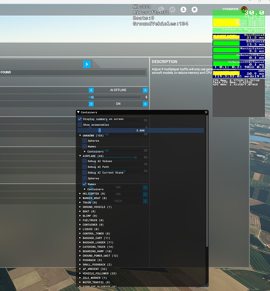Expand the PUSHBACK (9) node

pos(80,260)
